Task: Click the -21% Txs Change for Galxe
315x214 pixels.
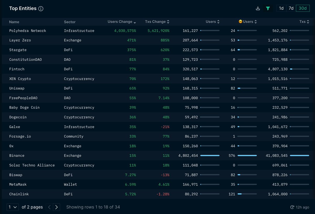Action: click(165, 127)
